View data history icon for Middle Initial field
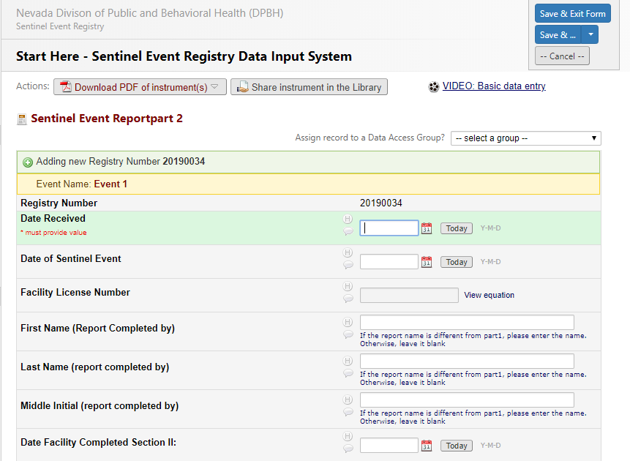This screenshot has height=461, width=630. [x=348, y=400]
